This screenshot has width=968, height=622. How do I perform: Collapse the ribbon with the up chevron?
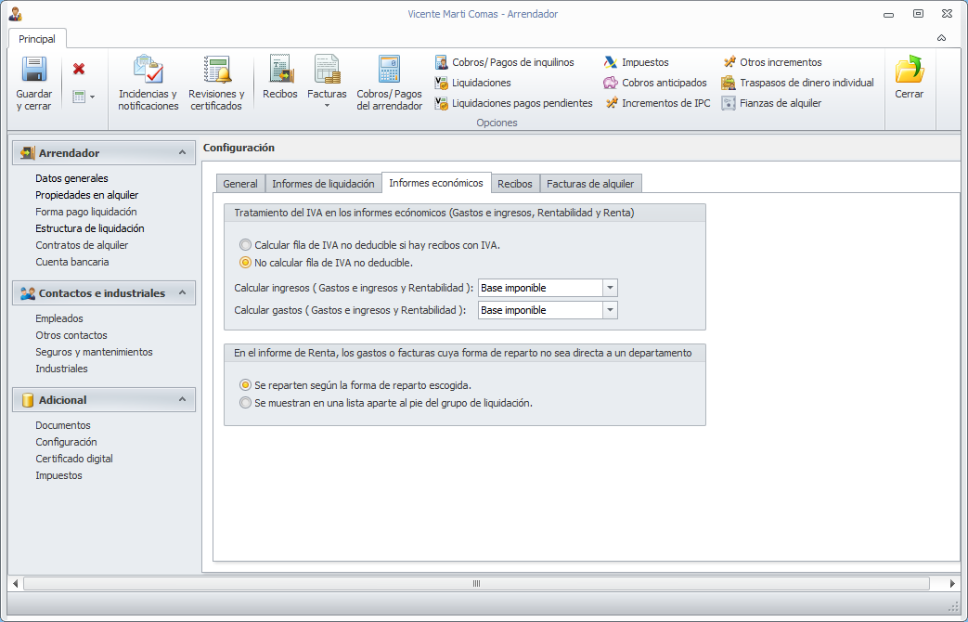(x=941, y=38)
